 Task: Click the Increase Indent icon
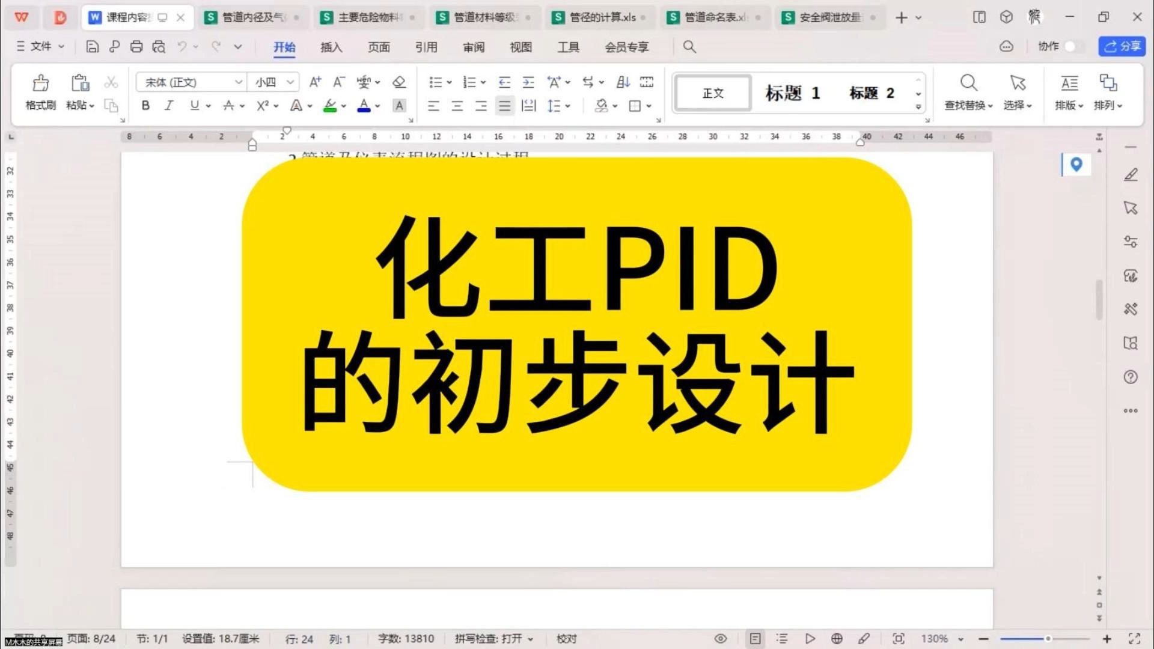(528, 82)
